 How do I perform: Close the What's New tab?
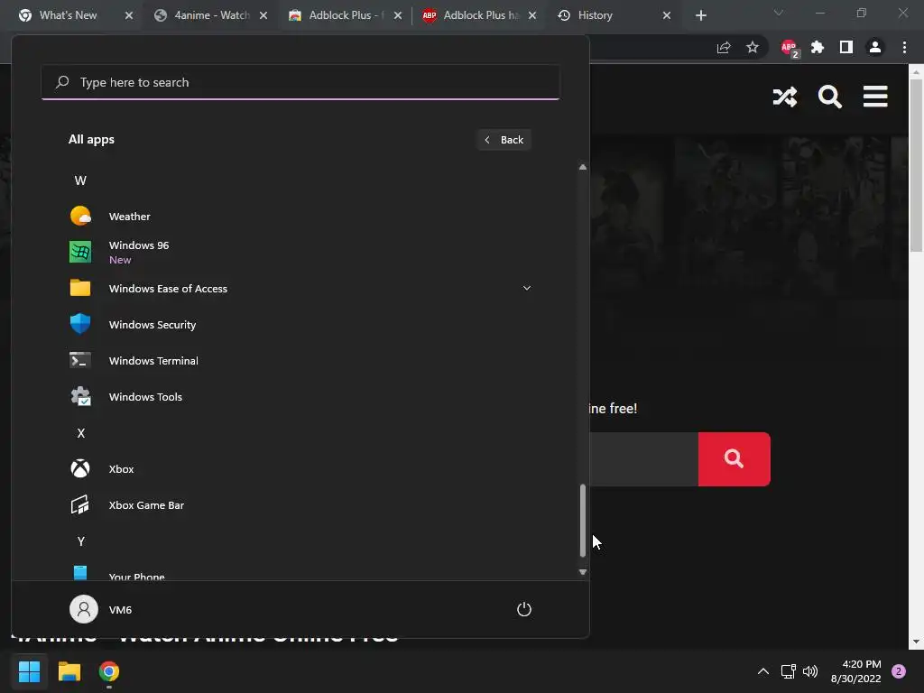tap(129, 15)
